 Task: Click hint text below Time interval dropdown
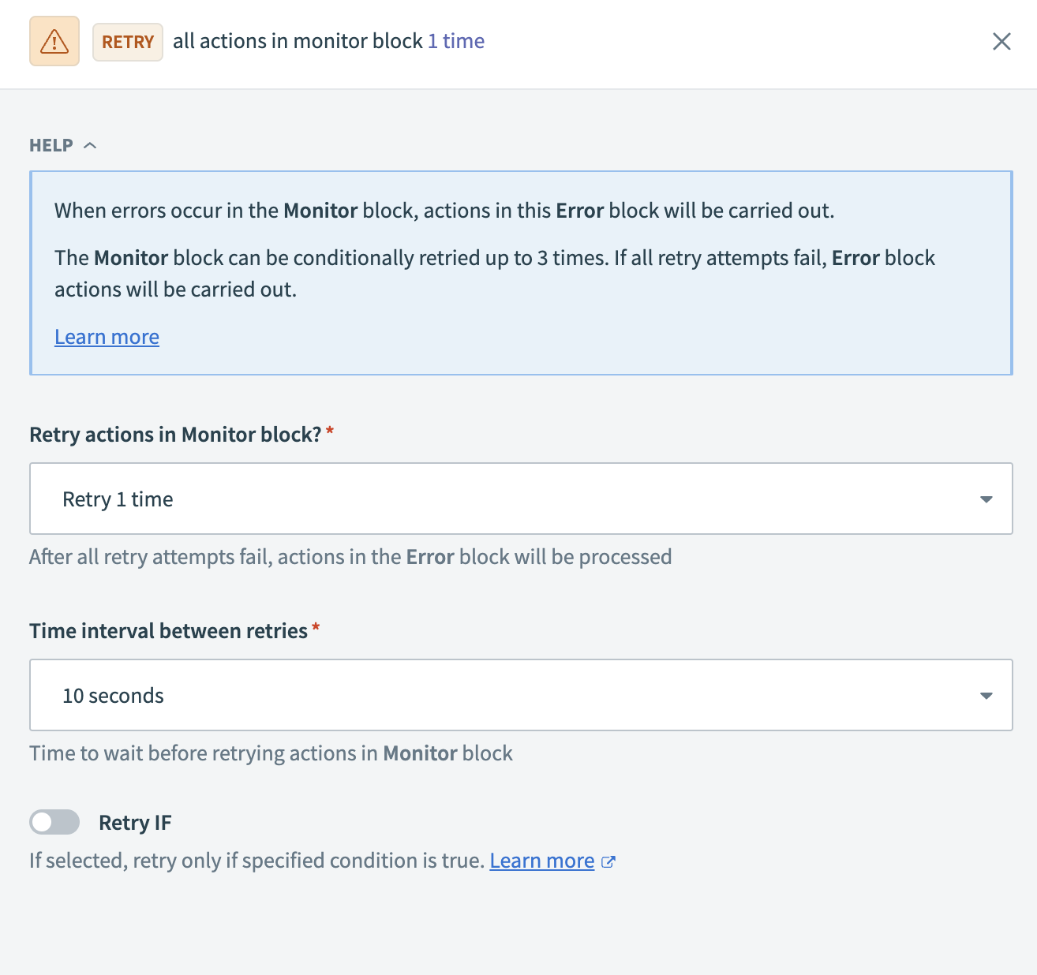pyautogui.click(x=271, y=753)
